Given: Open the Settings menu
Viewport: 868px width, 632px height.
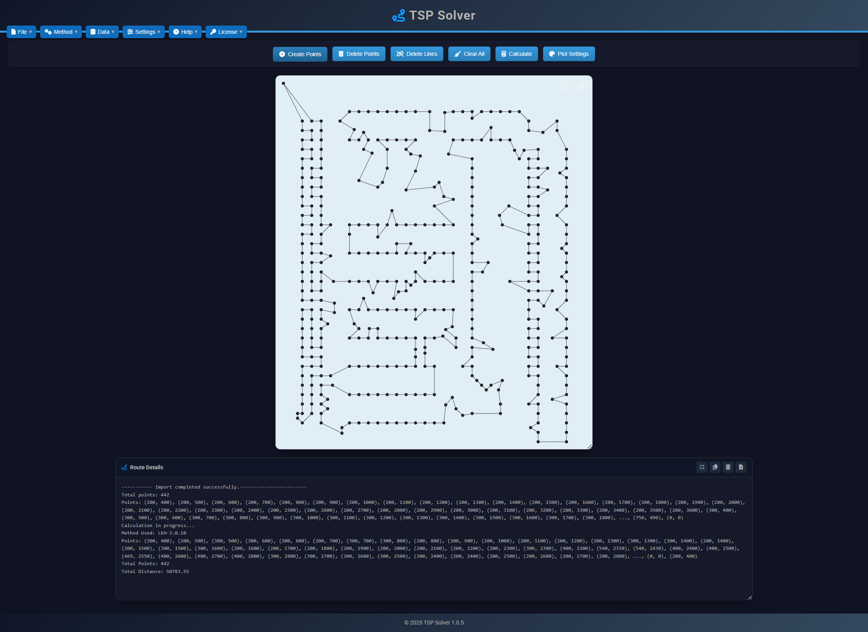Looking at the screenshot, I should [x=143, y=32].
